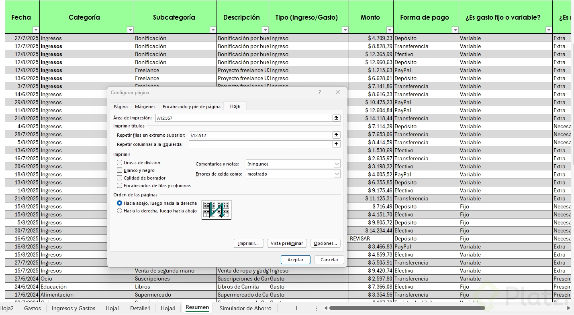574x315 pixels.
Task: Switch to the Márgenes tab
Action: (x=145, y=107)
